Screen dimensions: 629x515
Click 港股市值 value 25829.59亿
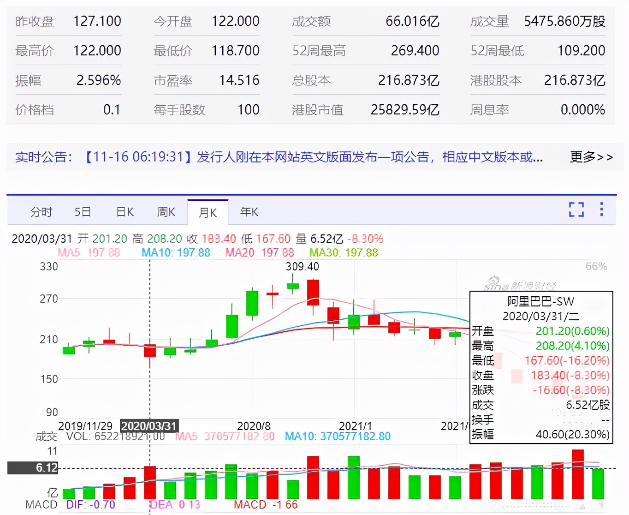coord(405,110)
